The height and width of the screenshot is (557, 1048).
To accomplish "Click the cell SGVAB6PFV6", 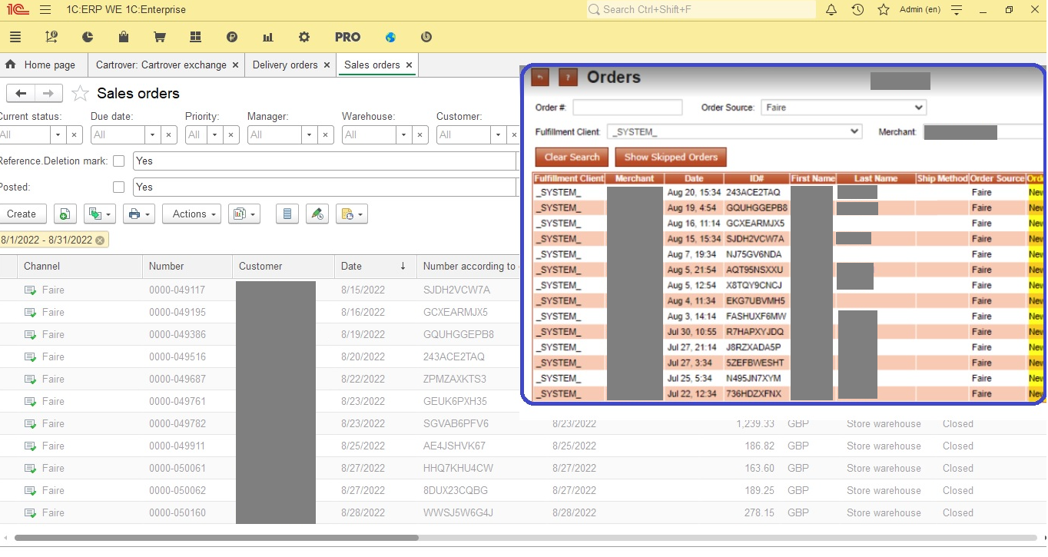I will 456,424.
